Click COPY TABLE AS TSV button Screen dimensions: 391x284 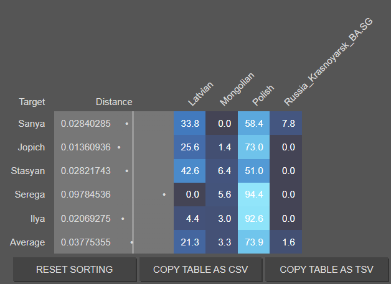[326, 270]
